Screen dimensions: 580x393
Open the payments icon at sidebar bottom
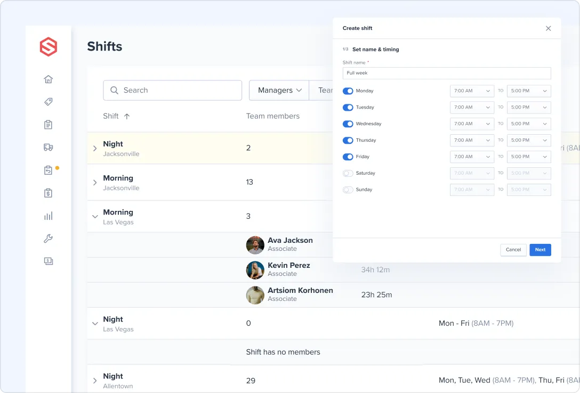(x=48, y=261)
